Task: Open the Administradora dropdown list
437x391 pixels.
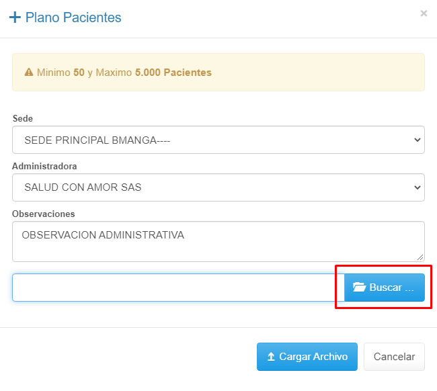Action: click(218, 187)
